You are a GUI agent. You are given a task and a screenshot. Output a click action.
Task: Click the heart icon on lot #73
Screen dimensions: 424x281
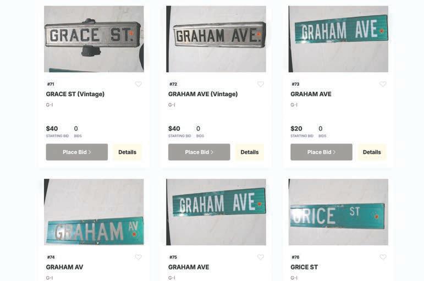coord(383,84)
